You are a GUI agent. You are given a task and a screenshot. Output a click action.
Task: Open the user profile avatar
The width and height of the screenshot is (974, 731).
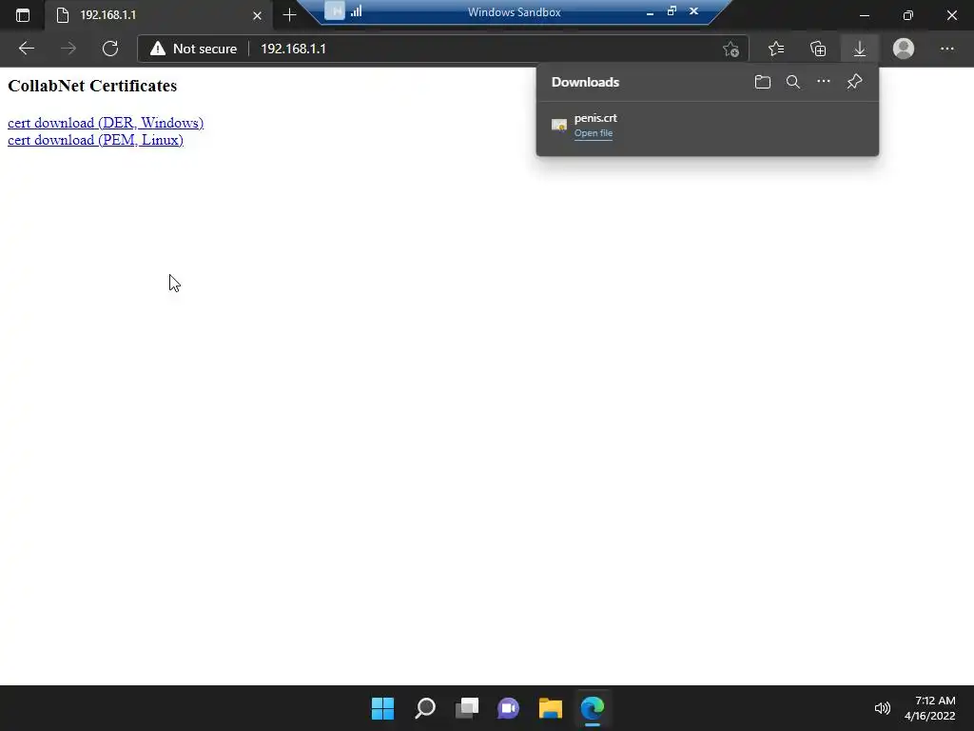coord(904,49)
